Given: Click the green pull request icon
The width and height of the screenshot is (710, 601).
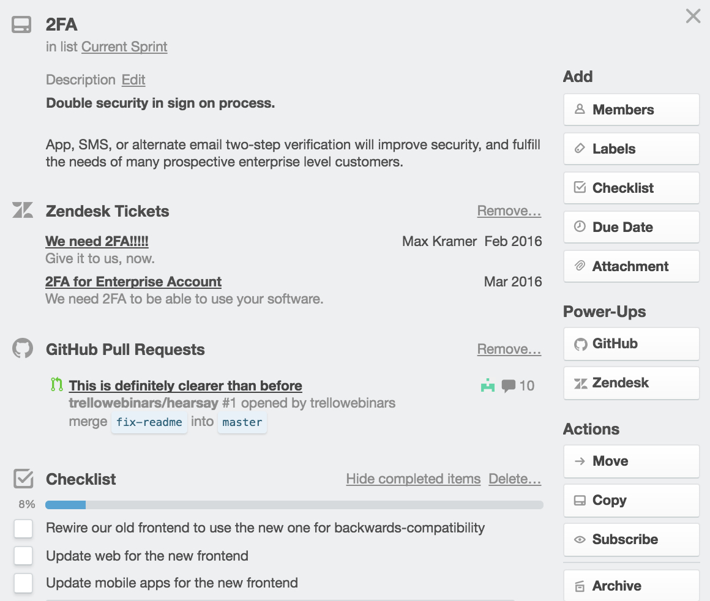Looking at the screenshot, I should [56, 384].
